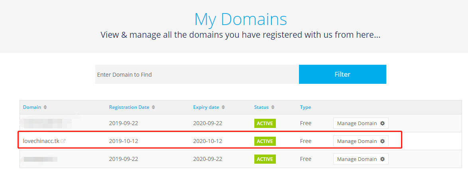Click the Filter button
The width and height of the screenshot is (468, 174).
tap(342, 74)
